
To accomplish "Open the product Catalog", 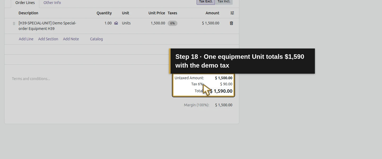I will [96, 39].
